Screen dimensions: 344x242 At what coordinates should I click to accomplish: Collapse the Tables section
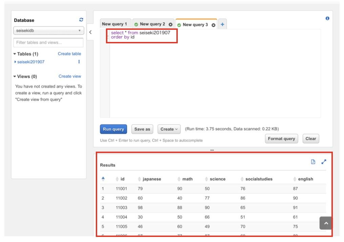coord(15,54)
